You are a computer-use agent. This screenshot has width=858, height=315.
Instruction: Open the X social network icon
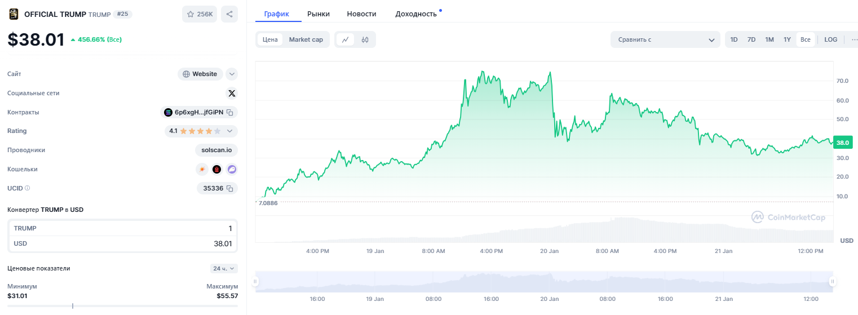[232, 93]
